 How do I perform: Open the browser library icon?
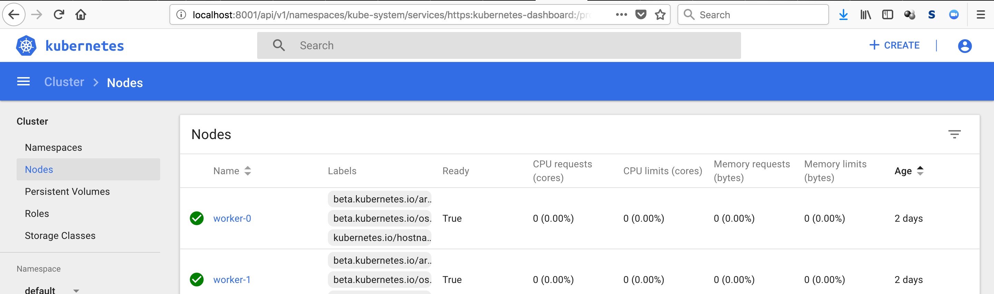(866, 14)
